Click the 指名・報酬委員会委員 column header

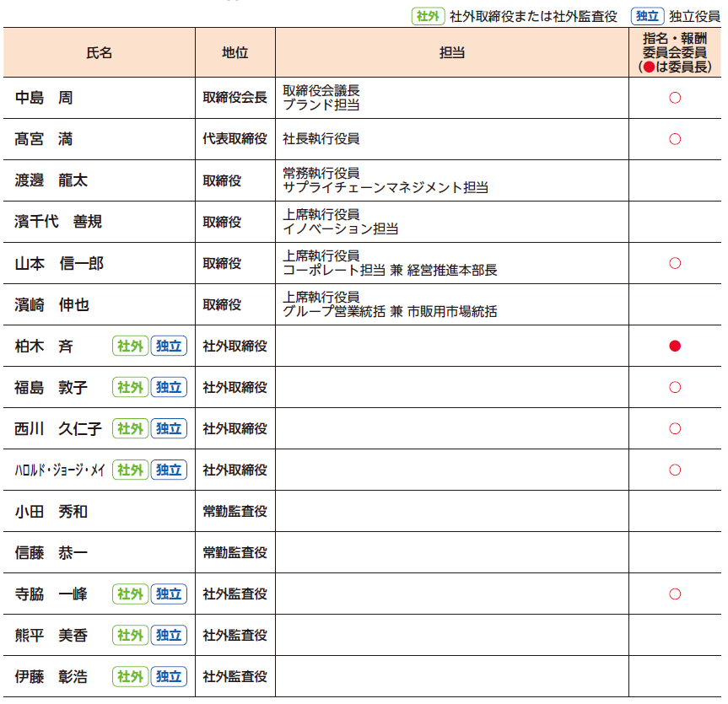click(675, 52)
